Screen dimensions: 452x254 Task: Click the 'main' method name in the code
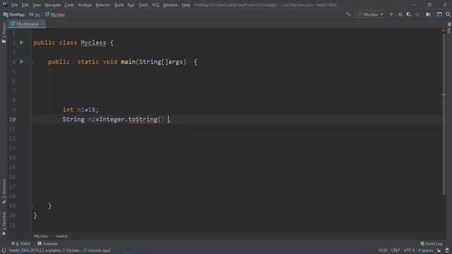128,61
